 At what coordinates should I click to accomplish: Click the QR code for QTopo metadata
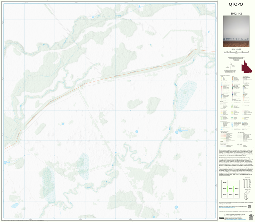[249, 206]
